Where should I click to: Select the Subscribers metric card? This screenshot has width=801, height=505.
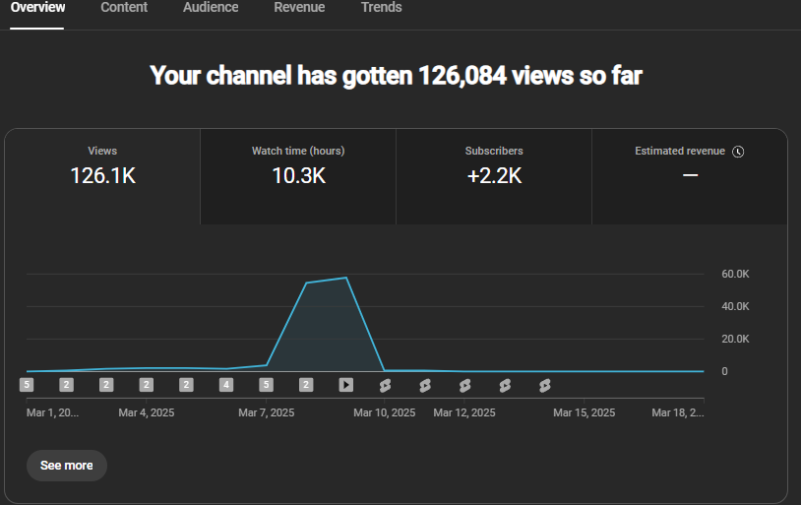point(494,176)
